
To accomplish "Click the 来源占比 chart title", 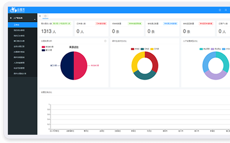I will coord(74,47).
